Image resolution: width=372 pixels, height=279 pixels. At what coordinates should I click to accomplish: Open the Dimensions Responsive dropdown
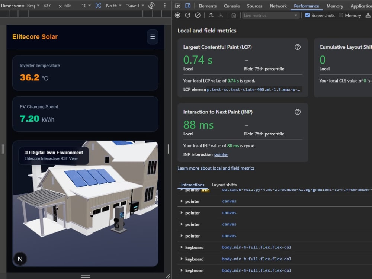point(33,6)
